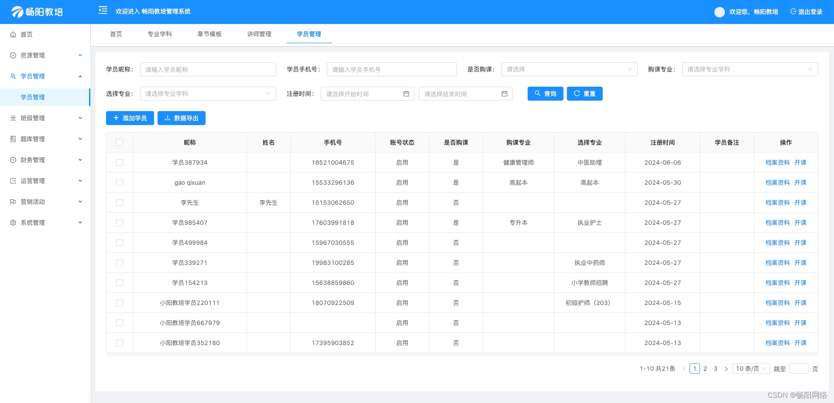Viewport: 834px width, 403px height.
Task: Select 学员管理 submenu item in sidebar
Action: [x=45, y=97]
